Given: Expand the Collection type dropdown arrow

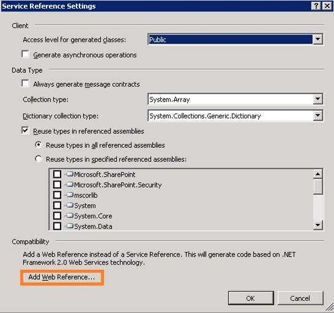Looking at the screenshot, I should pyautogui.click(x=317, y=99).
